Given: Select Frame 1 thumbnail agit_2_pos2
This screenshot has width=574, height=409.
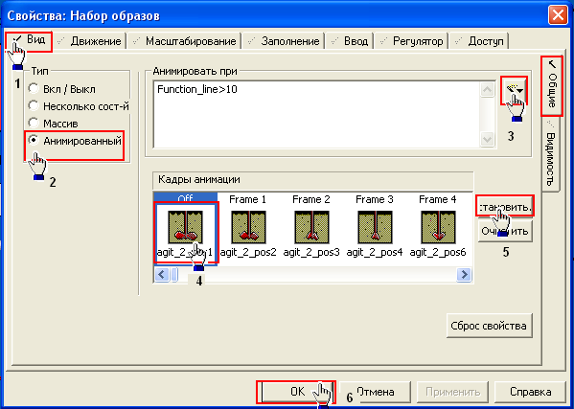Looking at the screenshot, I should click(248, 227).
